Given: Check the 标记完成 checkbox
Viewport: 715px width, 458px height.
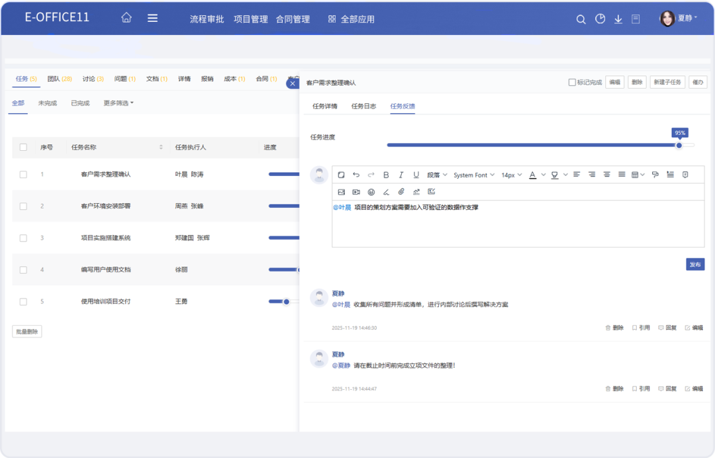Looking at the screenshot, I should point(572,83).
